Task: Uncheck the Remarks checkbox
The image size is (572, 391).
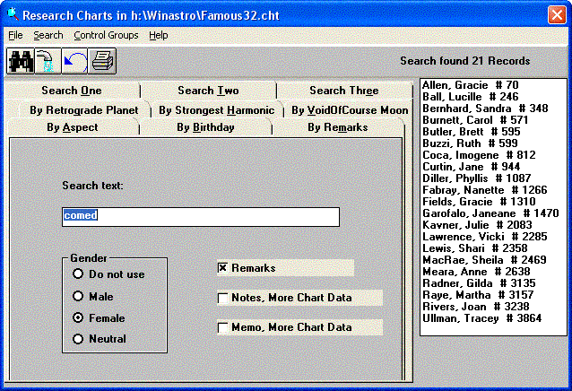Action: point(222,267)
